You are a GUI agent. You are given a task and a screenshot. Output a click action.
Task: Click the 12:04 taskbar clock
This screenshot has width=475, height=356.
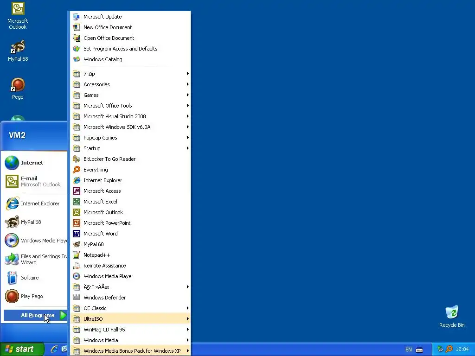point(462,350)
